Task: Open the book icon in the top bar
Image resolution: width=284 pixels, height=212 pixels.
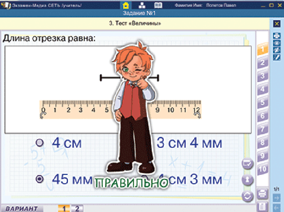Action: (x=158, y=5)
